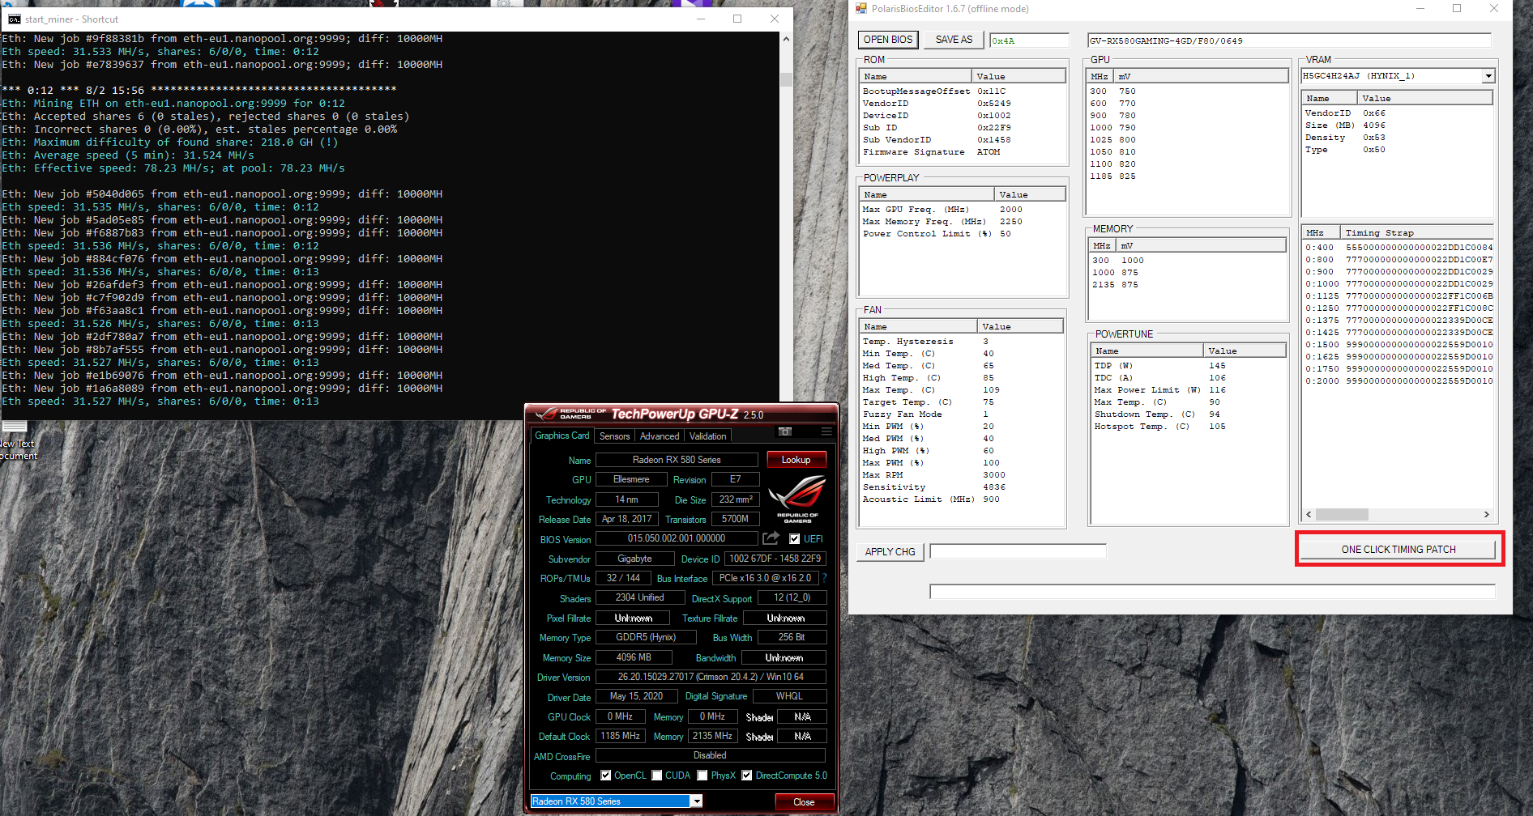Click the GPU-Z screenshot camera icon

[x=784, y=431]
